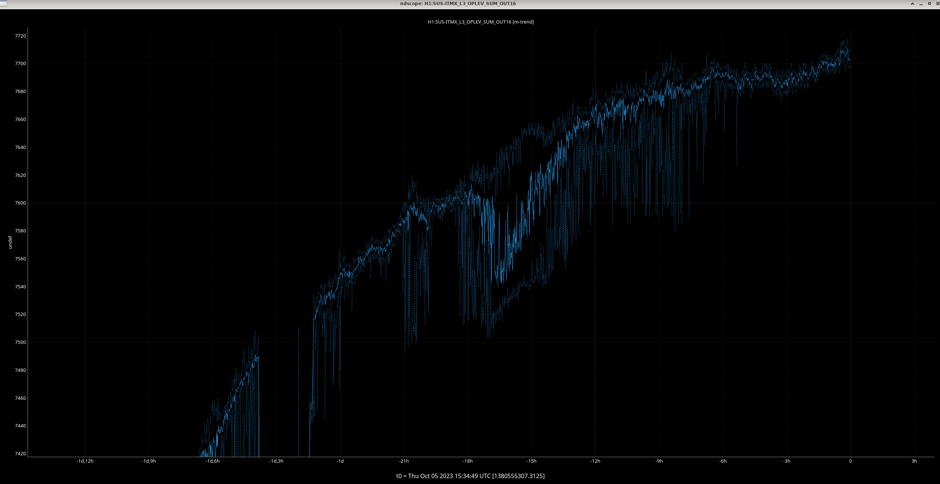Viewport: 940px width, 484px height.
Task: Click the 7560 y-axis tick label
Action: (20, 259)
